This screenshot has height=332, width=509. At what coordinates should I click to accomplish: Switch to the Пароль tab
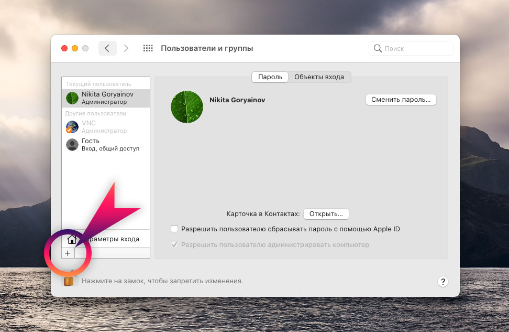(x=270, y=77)
